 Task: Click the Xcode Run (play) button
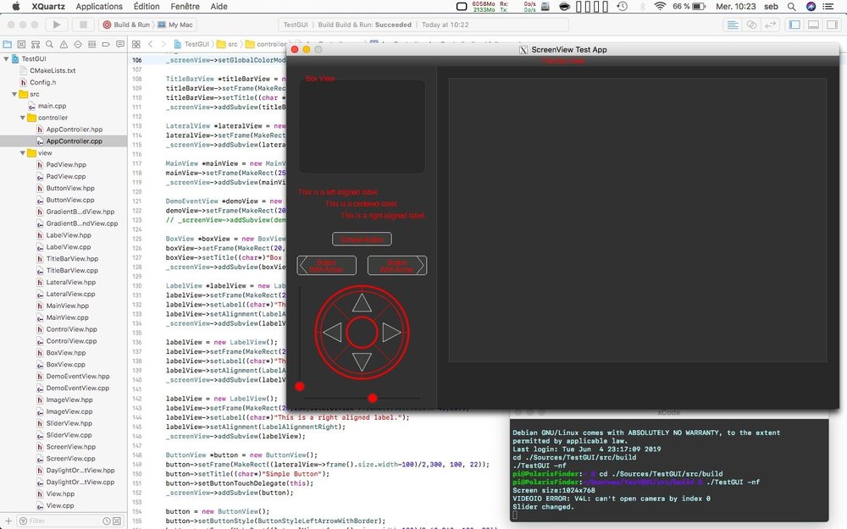tap(57, 25)
